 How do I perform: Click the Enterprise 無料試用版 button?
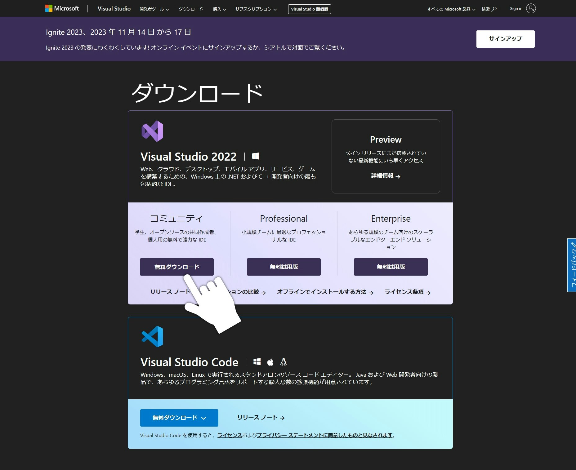pos(391,267)
